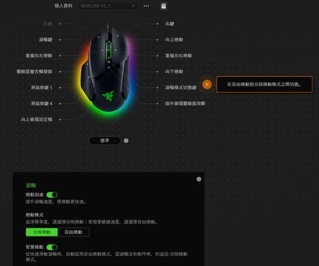Choose 自由捲動 scroll mode
The width and height of the screenshot is (319, 266).
point(73,232)
